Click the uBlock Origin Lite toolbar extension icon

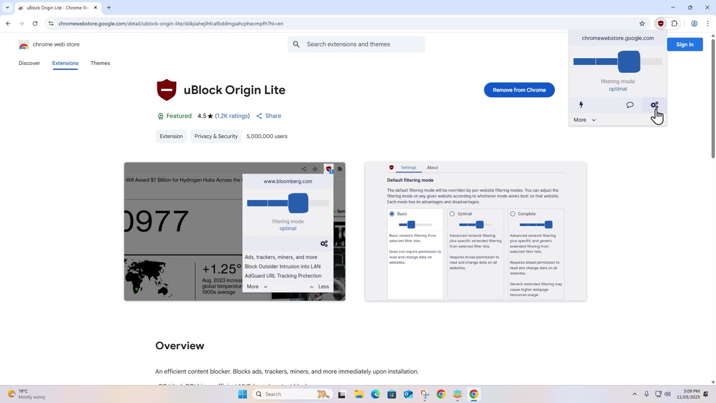[661, 24]
